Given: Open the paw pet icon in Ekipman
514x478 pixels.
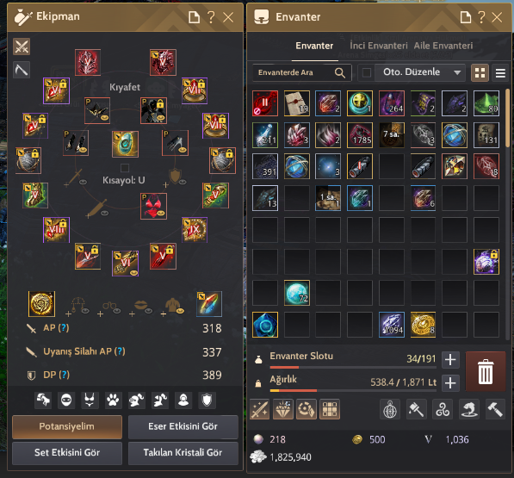Looking at the screenshot, I should coord(113,400).
